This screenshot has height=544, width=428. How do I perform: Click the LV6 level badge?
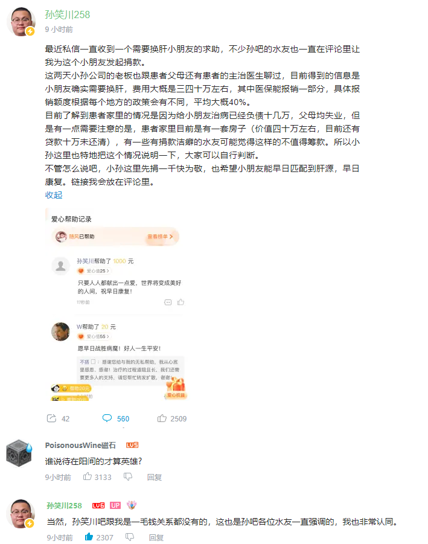click(98, 505)
